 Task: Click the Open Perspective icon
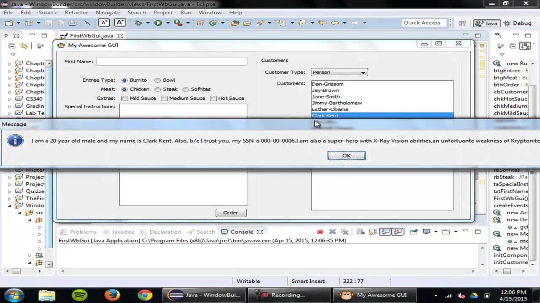pyautogui.click(x=462, y=23)
